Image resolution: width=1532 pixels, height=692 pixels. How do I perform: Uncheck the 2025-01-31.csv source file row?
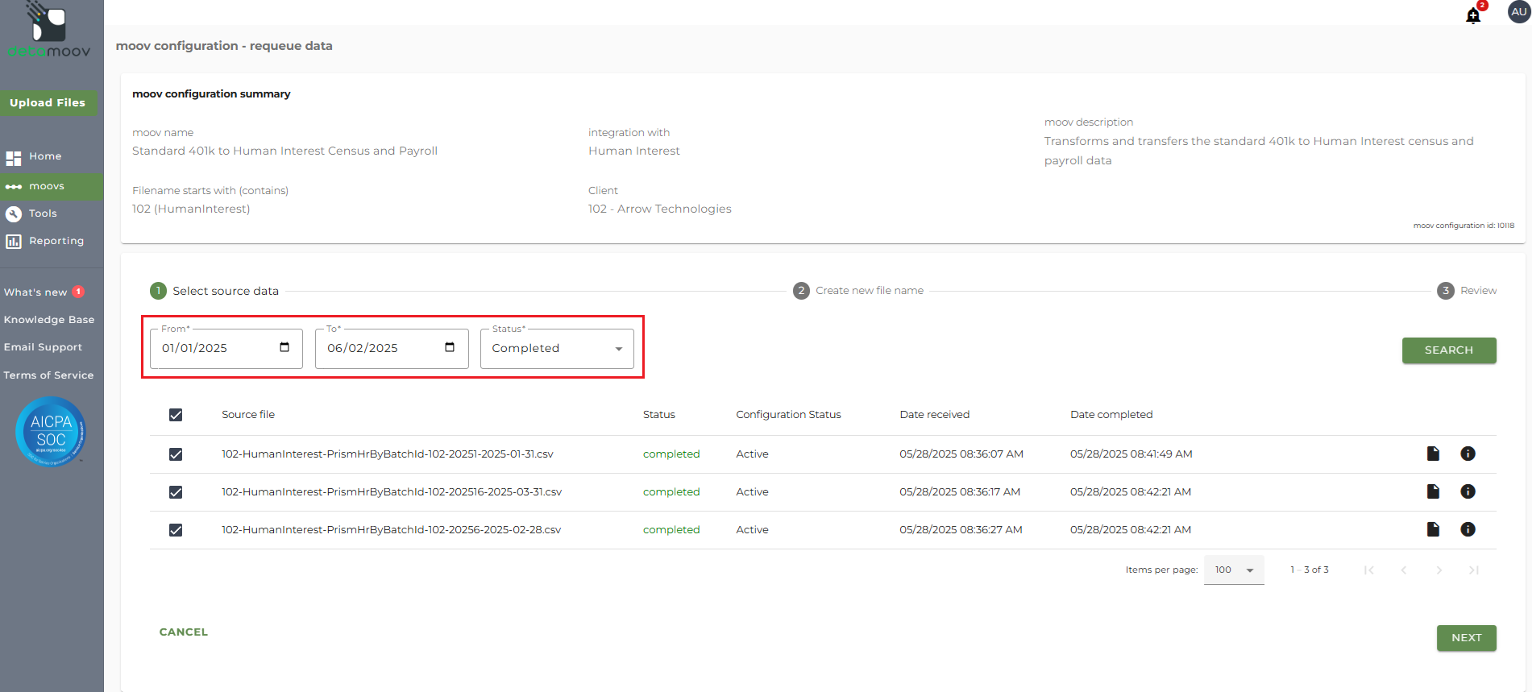pyautogui.click(x=176, y=454)
